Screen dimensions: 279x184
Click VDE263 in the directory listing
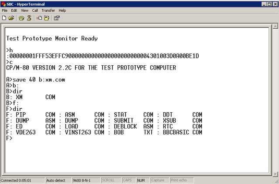coord(26,132)
